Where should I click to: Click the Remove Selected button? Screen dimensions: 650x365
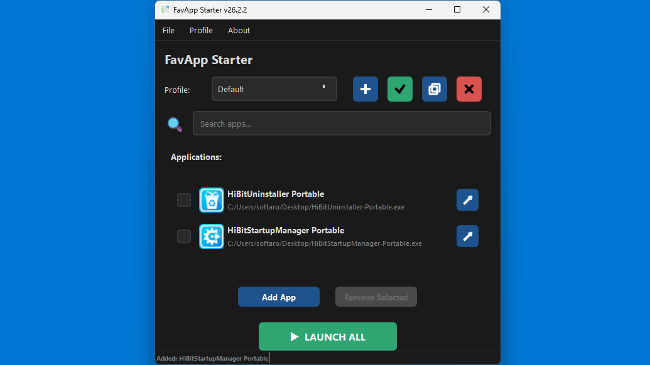coord(376,297)
